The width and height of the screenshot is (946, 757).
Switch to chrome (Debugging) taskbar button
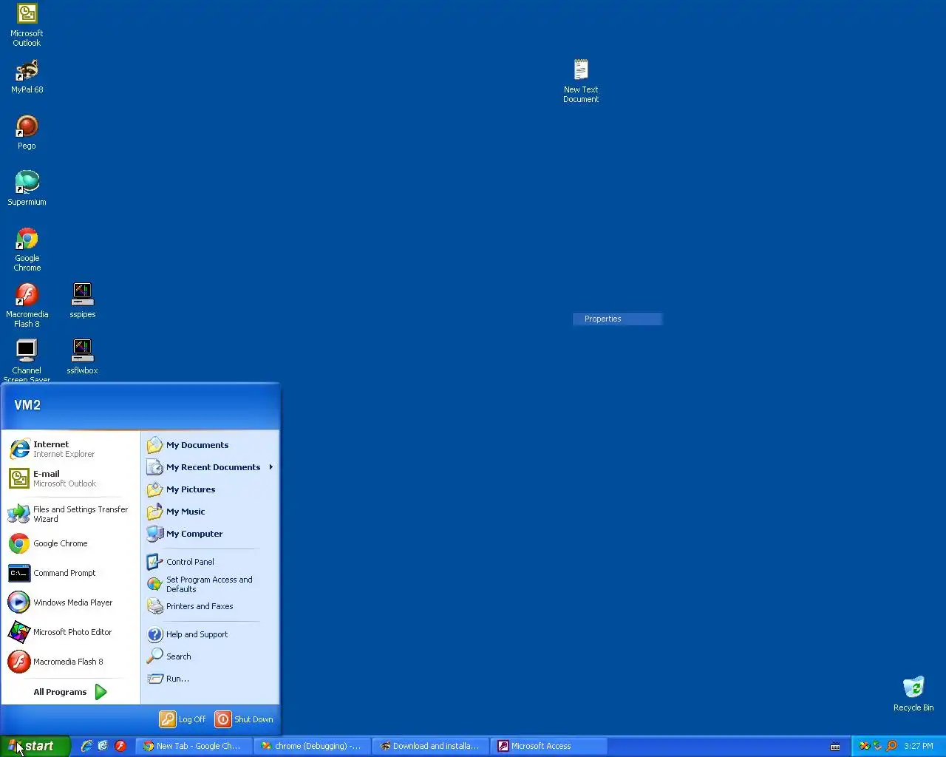(x=312, y=746)
